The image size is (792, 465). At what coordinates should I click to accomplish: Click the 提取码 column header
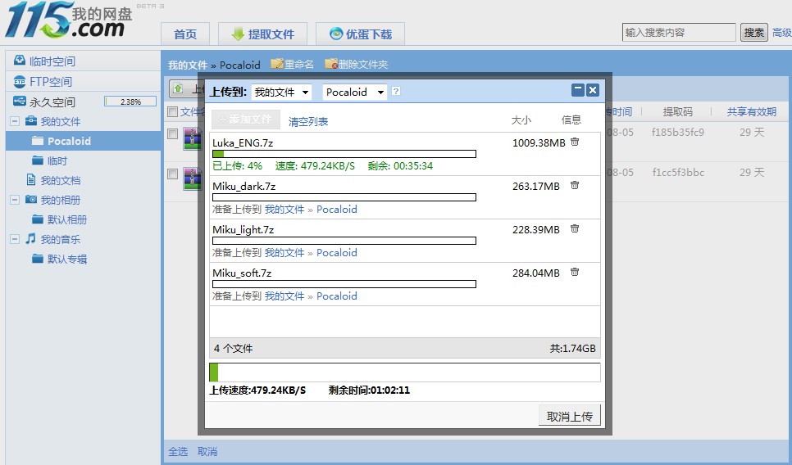coord(677,111)
